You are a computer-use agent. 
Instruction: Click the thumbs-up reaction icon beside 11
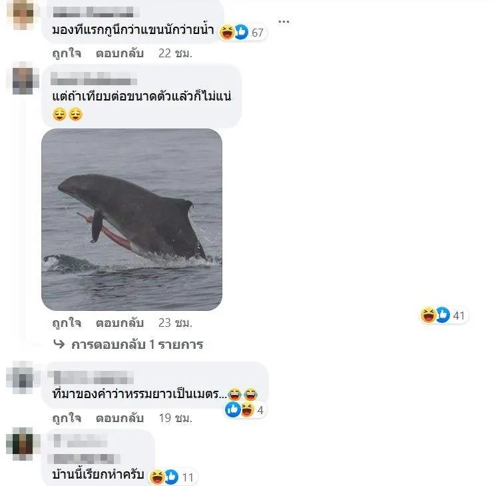point(171,477)
